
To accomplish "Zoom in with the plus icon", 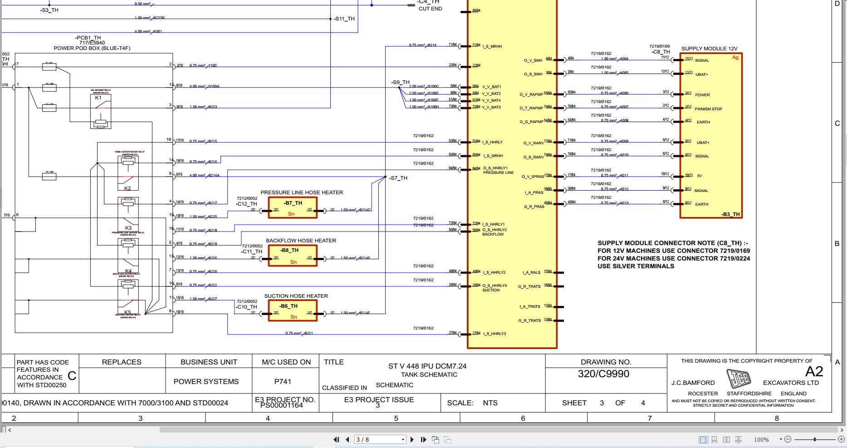I will click(842, 439).
